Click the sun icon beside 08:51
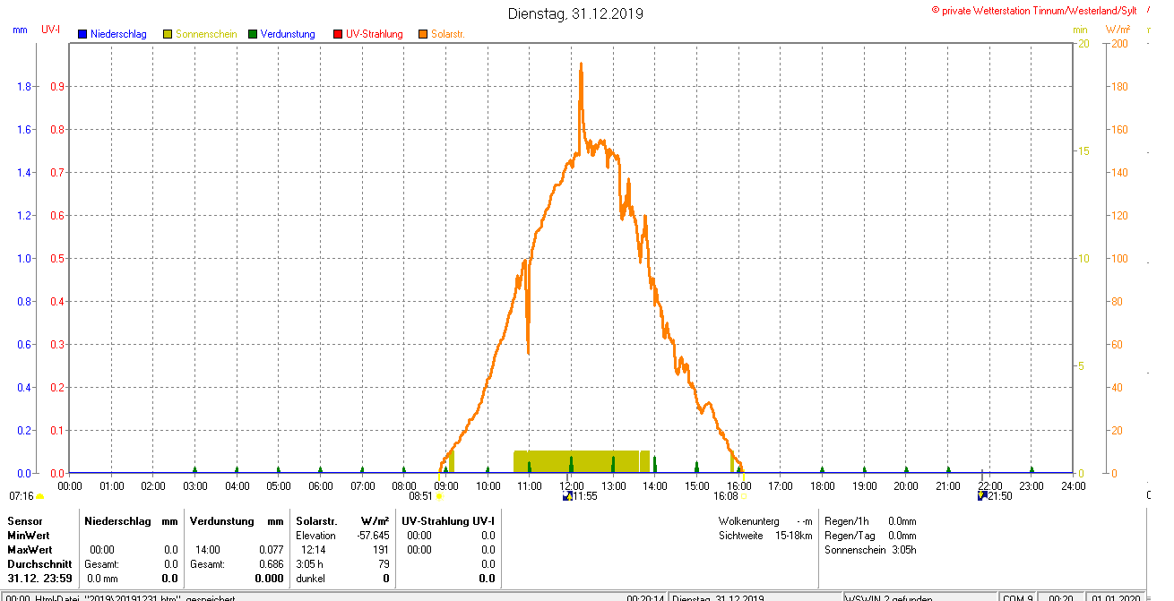The width and height of the screenshot is (1174, 601). (x=439, y=496)
